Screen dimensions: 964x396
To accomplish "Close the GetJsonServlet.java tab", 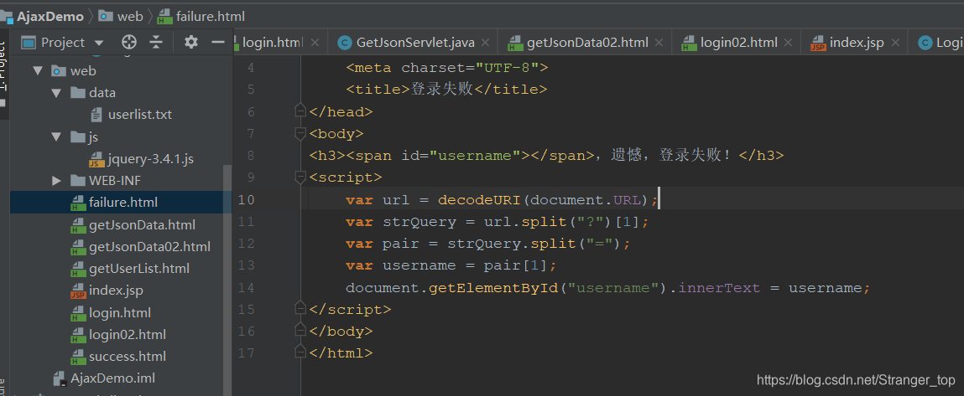I will pyautogui.click(x=485, y=43).
